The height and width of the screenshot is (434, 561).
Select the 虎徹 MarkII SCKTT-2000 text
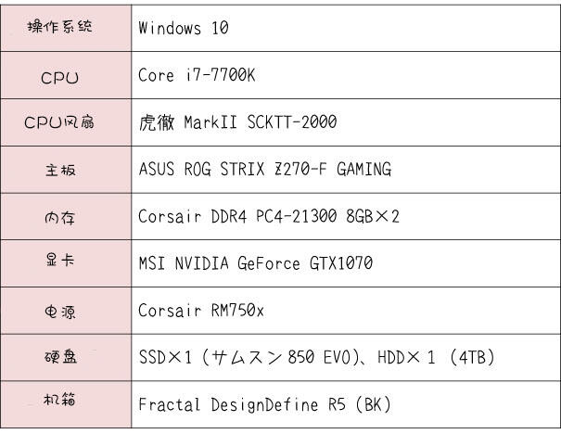[x=237, y=122]
